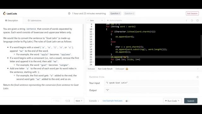202x114 pixels.
Task: Toggle the Console dropdown
Action: (x=94, y=101)
